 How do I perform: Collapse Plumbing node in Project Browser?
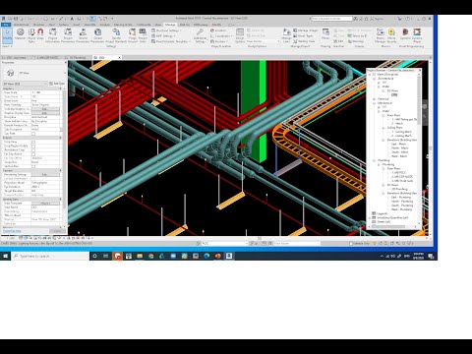pos(375,160)
